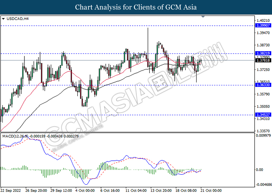Click the 6 Oct 16:00 time label

tap(110, 191)
